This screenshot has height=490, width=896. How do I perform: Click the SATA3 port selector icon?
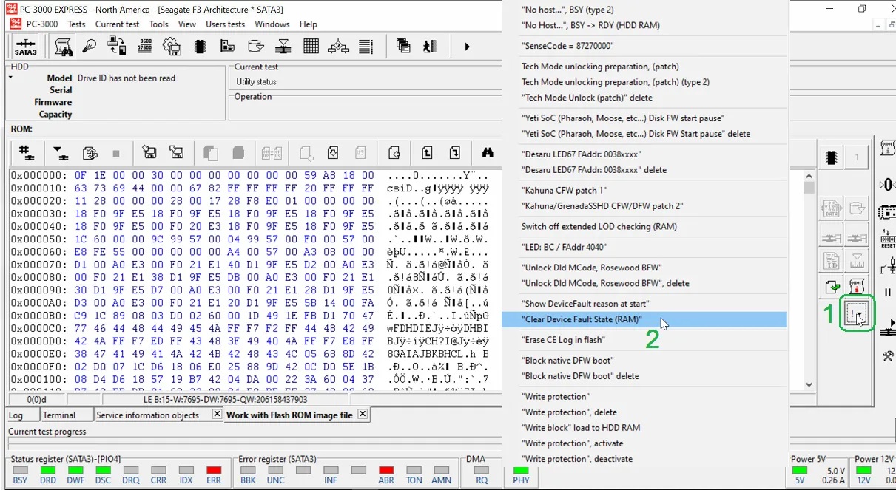[25, 47]
